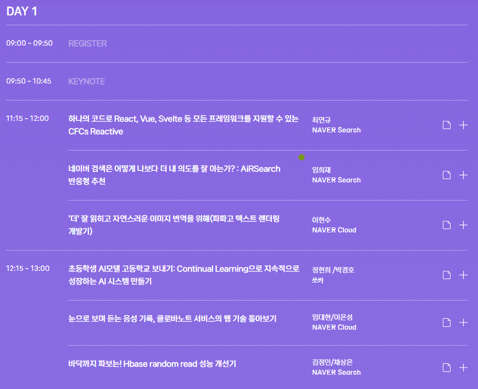Click the KEYNOTE label

tap(87, 81)
